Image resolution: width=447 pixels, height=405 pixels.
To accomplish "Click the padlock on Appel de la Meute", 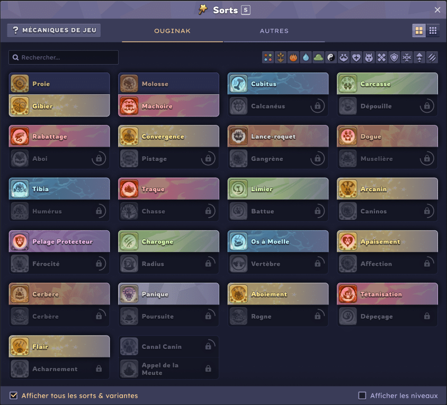I will tap(208, 368).
